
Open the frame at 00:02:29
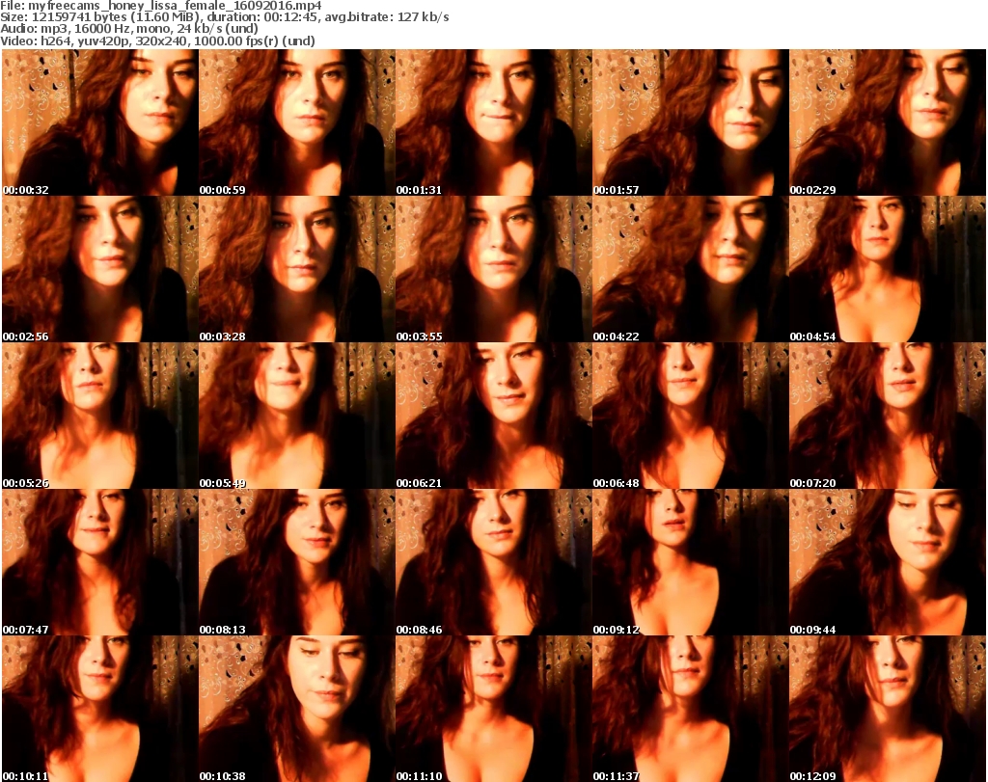click(x=888, y=122)
